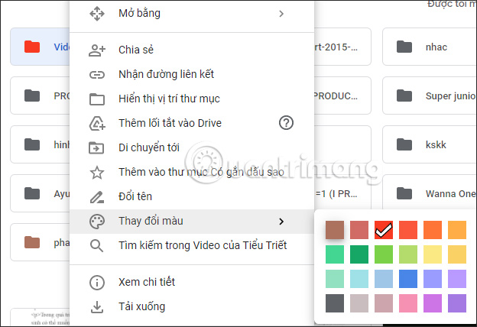Expand the Mở bằng submenu arrow
Viewport: 477px width, 327px height.
tap(281, 13)
